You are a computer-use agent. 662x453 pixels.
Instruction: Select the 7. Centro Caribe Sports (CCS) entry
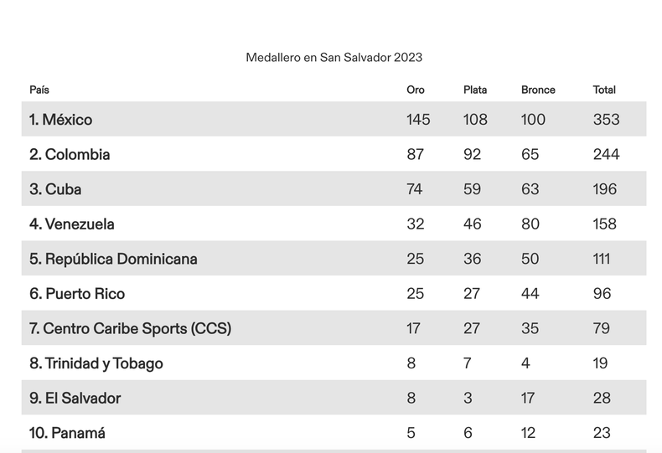coord(130,328)
